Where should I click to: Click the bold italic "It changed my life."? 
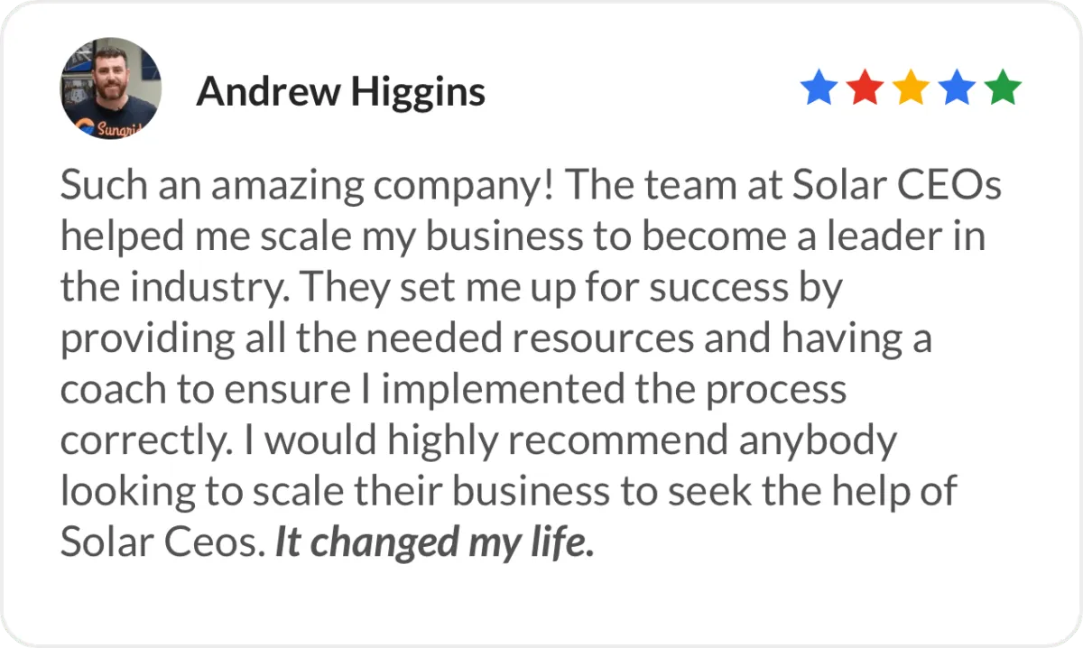(434, 542)
